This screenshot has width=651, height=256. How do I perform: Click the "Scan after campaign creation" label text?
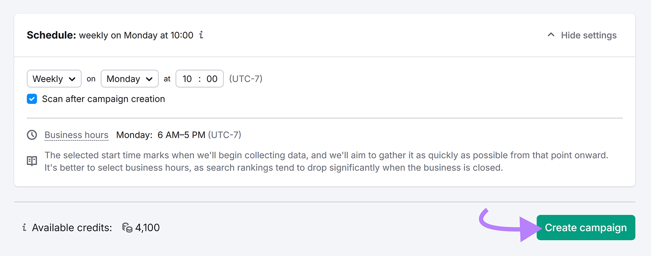103,99
